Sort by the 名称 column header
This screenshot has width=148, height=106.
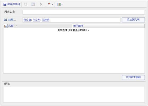[x=40, y=26]
